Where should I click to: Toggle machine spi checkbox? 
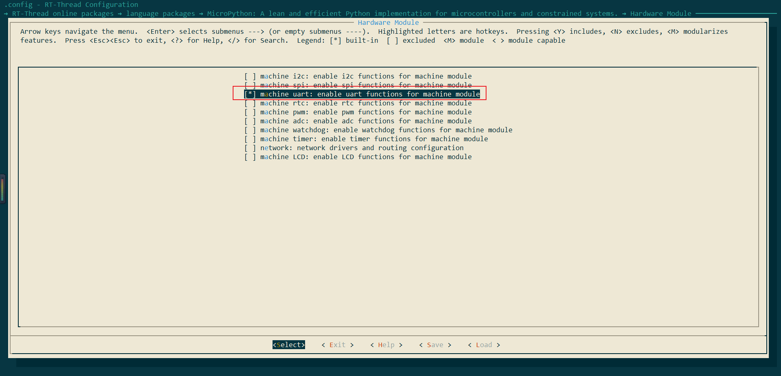(250, 85)
